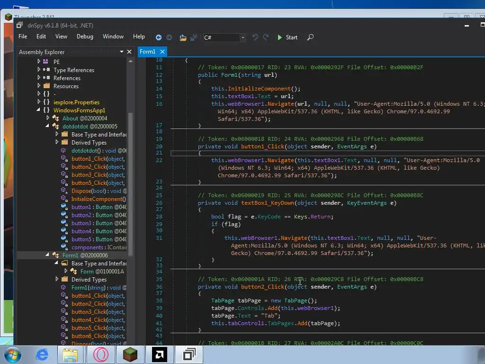Click the Type References node icon
Viewport: 485px width, 364px height.
point(46,70)
